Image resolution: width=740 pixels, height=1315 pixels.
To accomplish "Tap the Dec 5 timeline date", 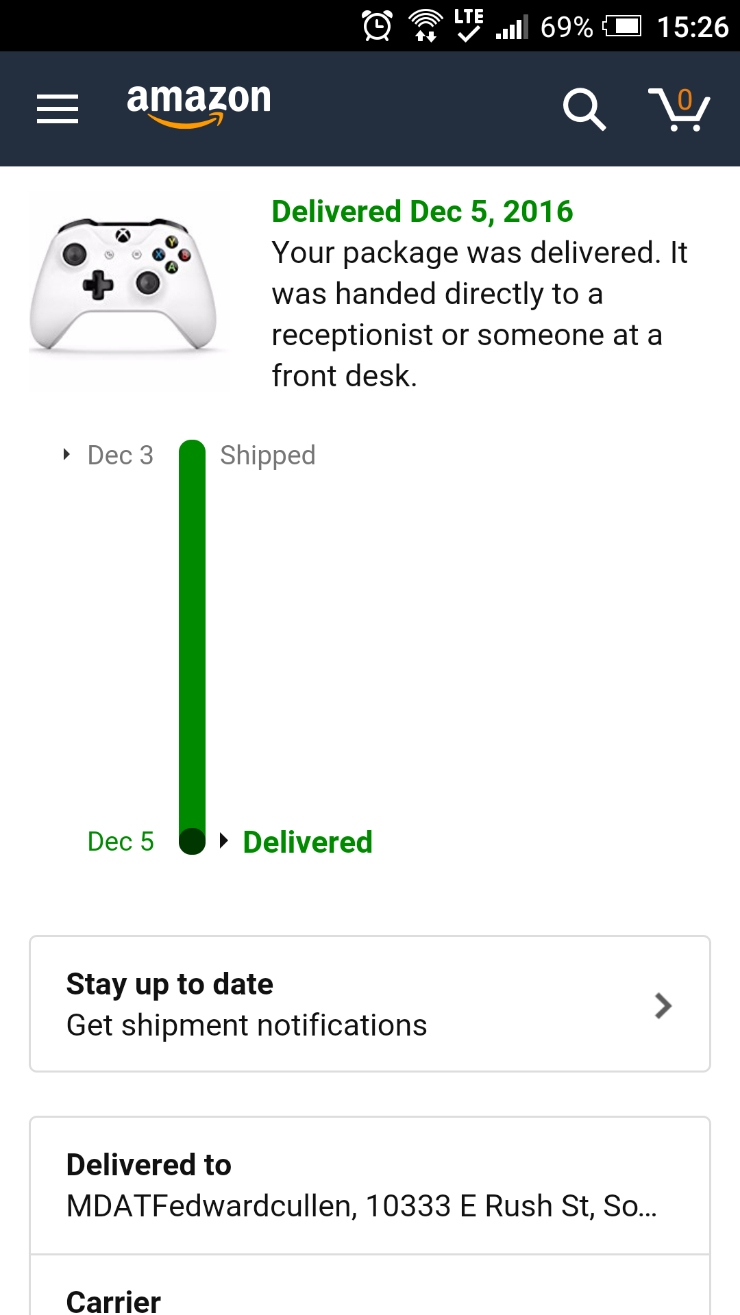I will (121, 841).
